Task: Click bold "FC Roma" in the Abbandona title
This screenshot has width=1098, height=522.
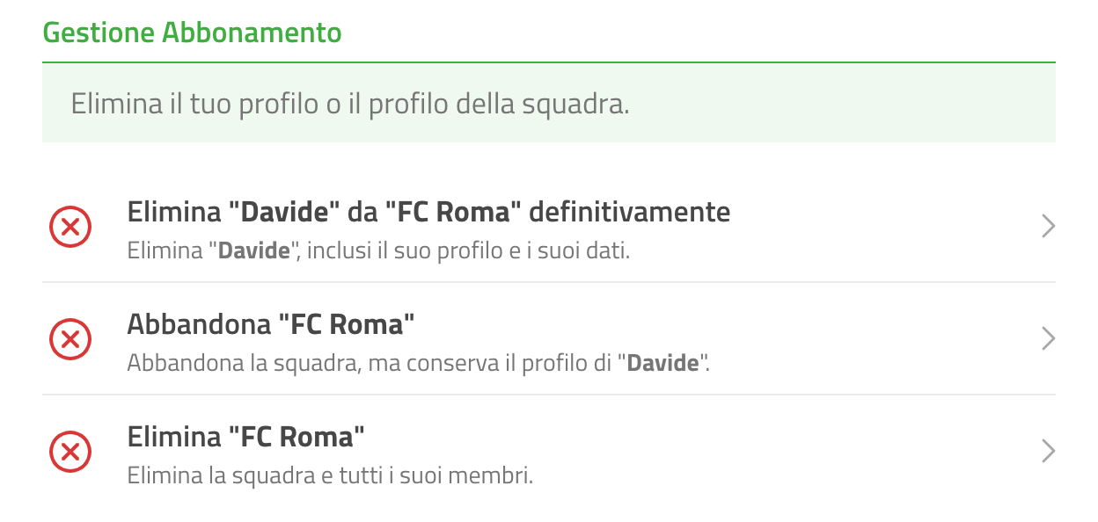Action: 347,324
